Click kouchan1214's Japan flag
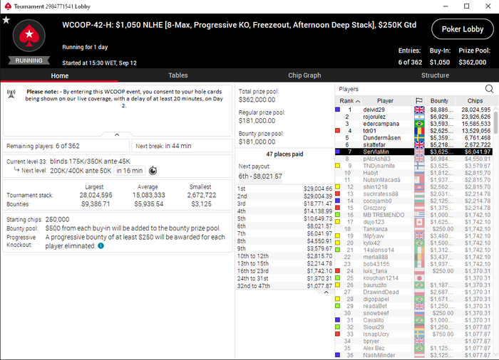Screen dimensions: 499x360 tap(419, 278)
